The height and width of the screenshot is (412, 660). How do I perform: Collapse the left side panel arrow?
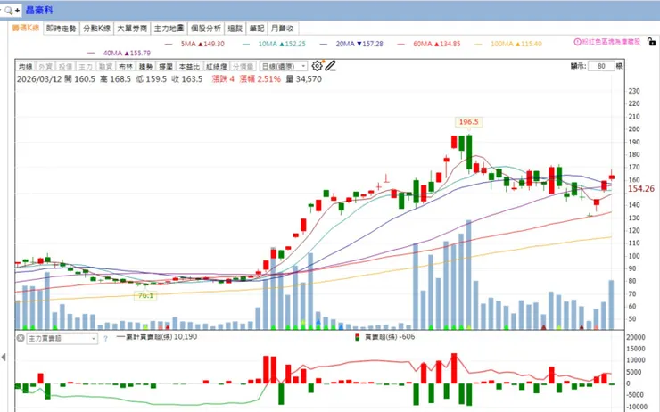[4, 358]
